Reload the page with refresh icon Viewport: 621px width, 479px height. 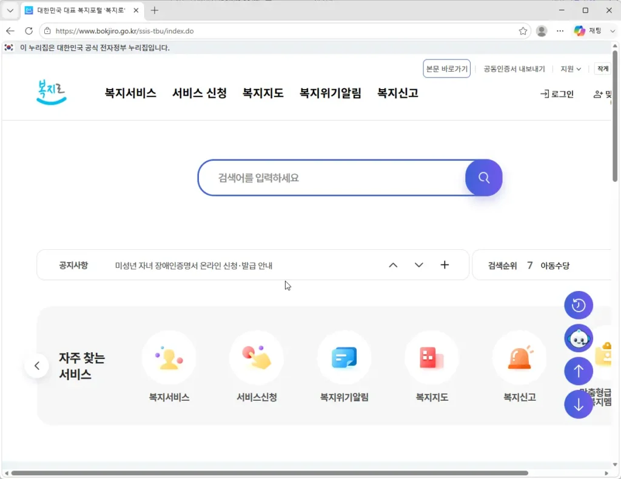[x=29, y=31]
